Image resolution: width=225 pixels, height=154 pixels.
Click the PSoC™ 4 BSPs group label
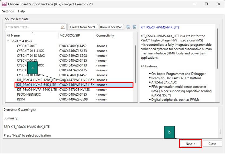(22, 41)
